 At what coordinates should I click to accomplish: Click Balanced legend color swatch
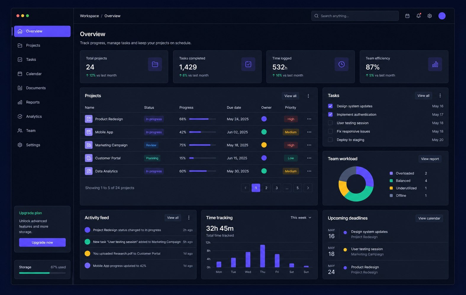coord(391,181)
